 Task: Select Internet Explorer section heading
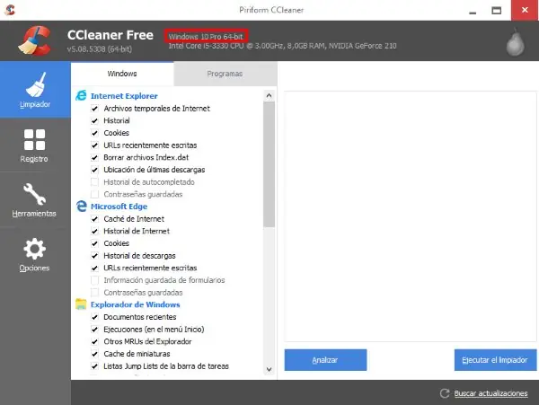(x=124, y=96)
